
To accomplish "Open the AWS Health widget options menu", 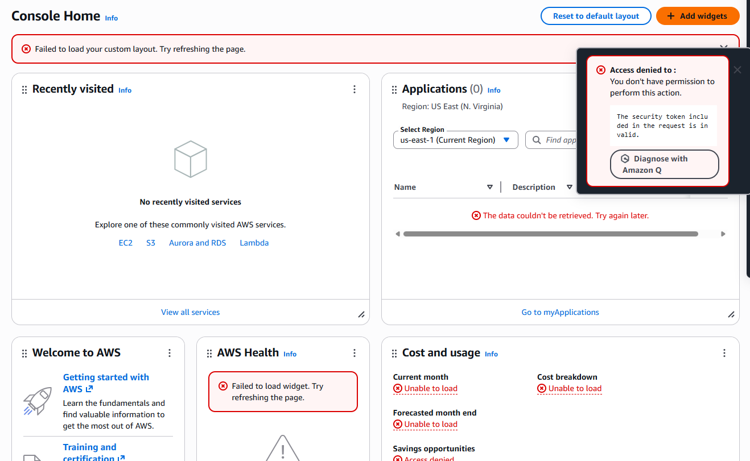I will click(355, 353).
